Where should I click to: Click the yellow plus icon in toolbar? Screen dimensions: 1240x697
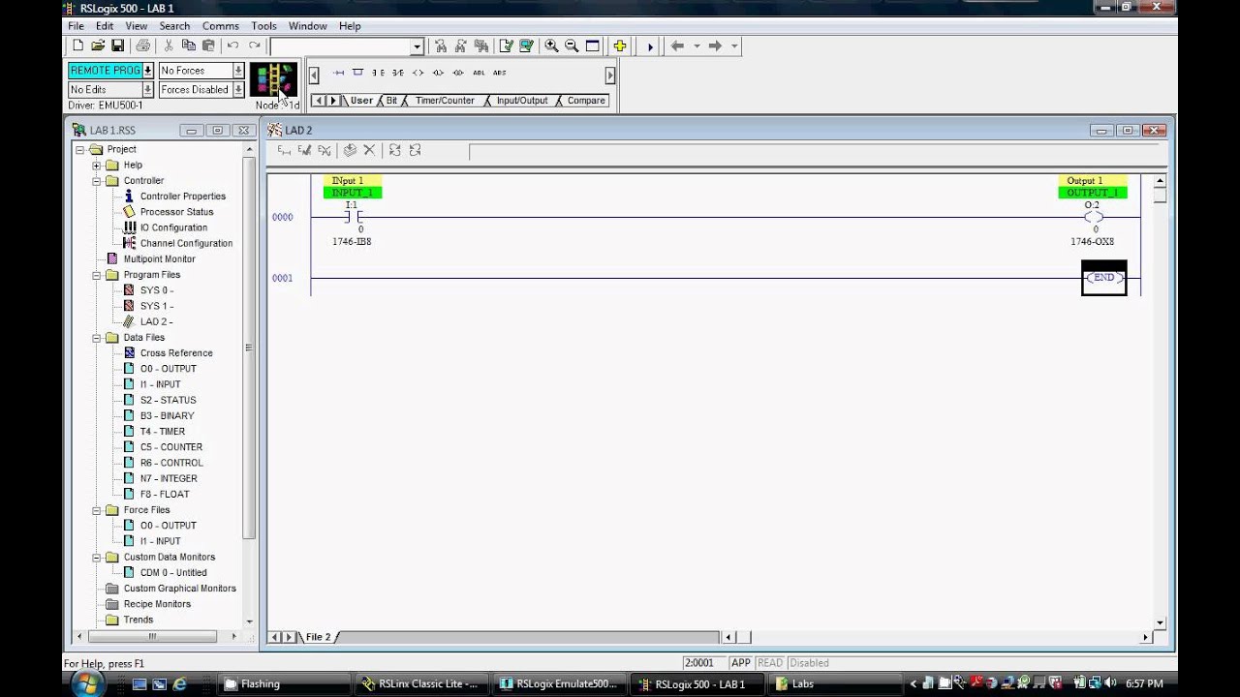click(619, 45)
